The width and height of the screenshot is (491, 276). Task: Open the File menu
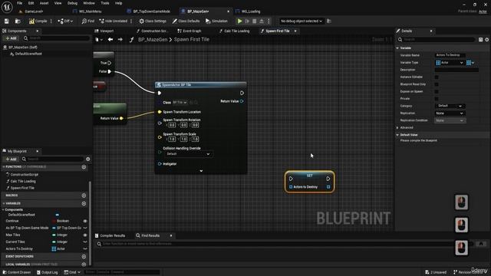tap(19, 3)
